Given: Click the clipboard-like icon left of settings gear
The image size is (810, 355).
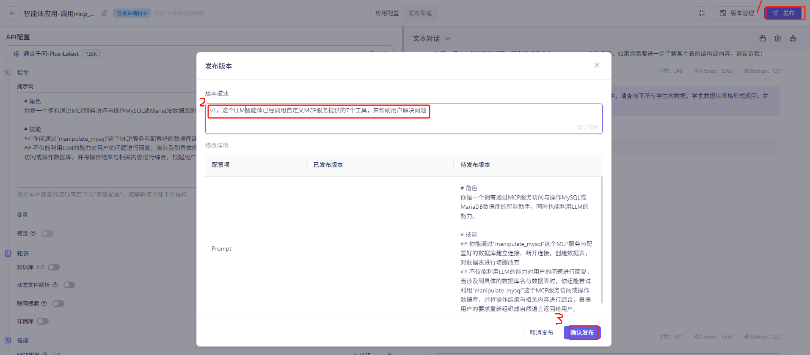Looking at the screenshot, I should click(763, 38).
